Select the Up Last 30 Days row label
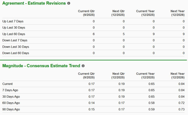The image size is (188, 115). (14, 28)
